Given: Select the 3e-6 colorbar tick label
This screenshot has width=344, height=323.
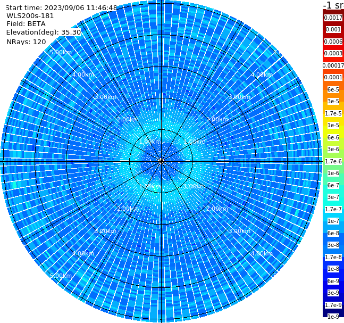Looking at the screenshot, I should point(333,149).
